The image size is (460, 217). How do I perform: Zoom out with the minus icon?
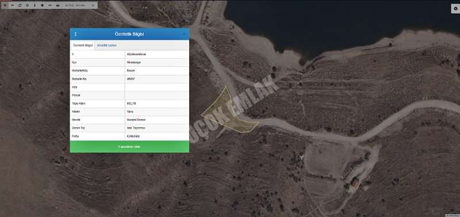click(12, 5)
